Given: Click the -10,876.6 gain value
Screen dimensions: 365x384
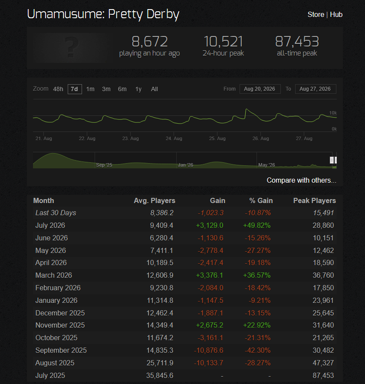Looking at the screenshot, I should [x=209, y=350].
